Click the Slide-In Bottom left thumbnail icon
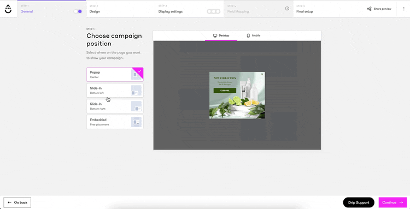This screenshot has width=410, height=209. coord(136,91)
